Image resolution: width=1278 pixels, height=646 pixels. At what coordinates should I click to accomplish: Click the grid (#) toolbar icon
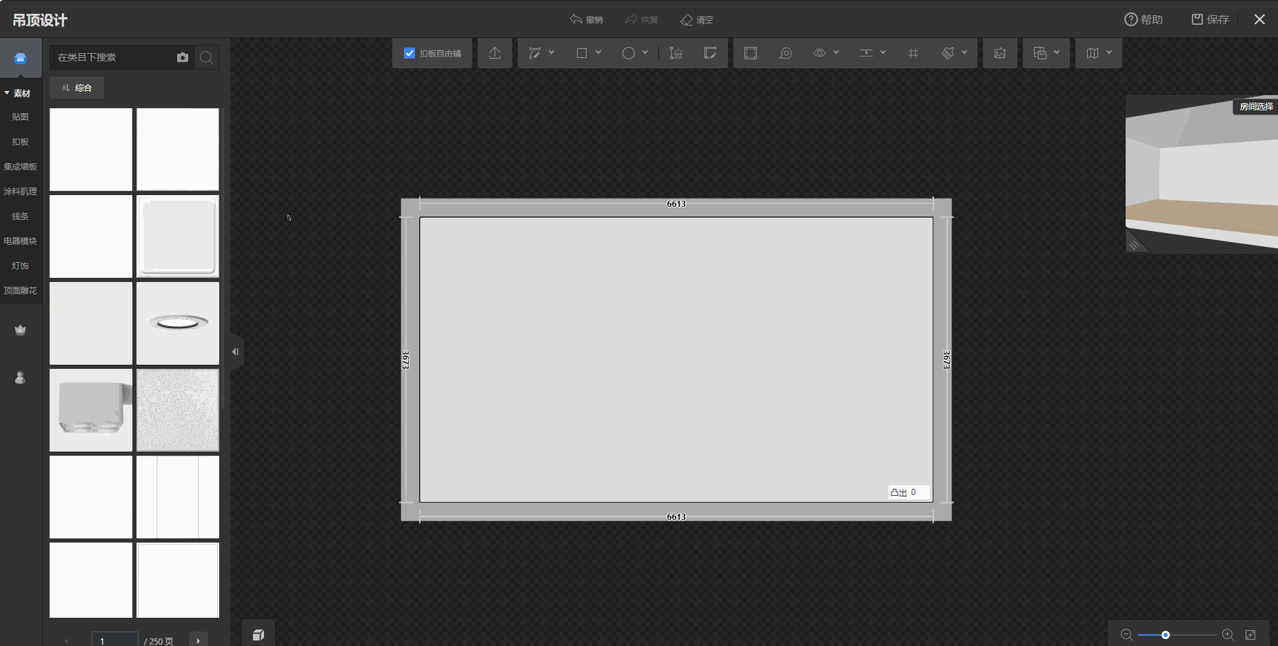[x=913, y=53]
